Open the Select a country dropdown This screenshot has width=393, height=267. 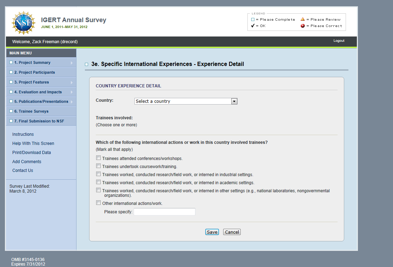click(186, 101)
